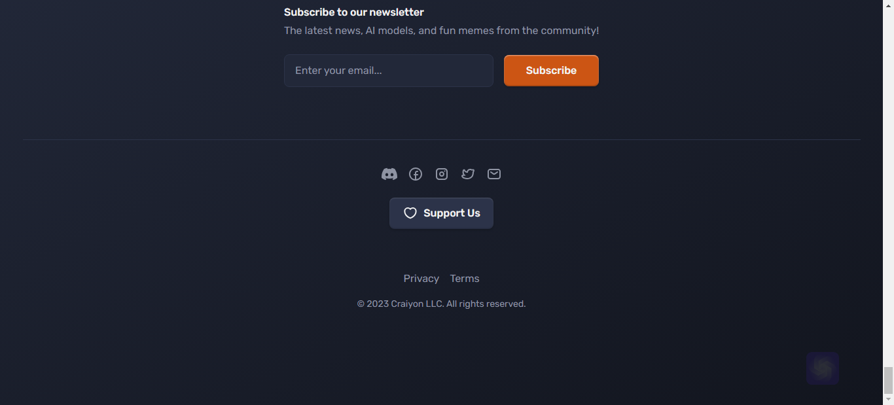The image size is (894, 405).
Task: Click the horizontal footer divider line
Action: (442, 139)
